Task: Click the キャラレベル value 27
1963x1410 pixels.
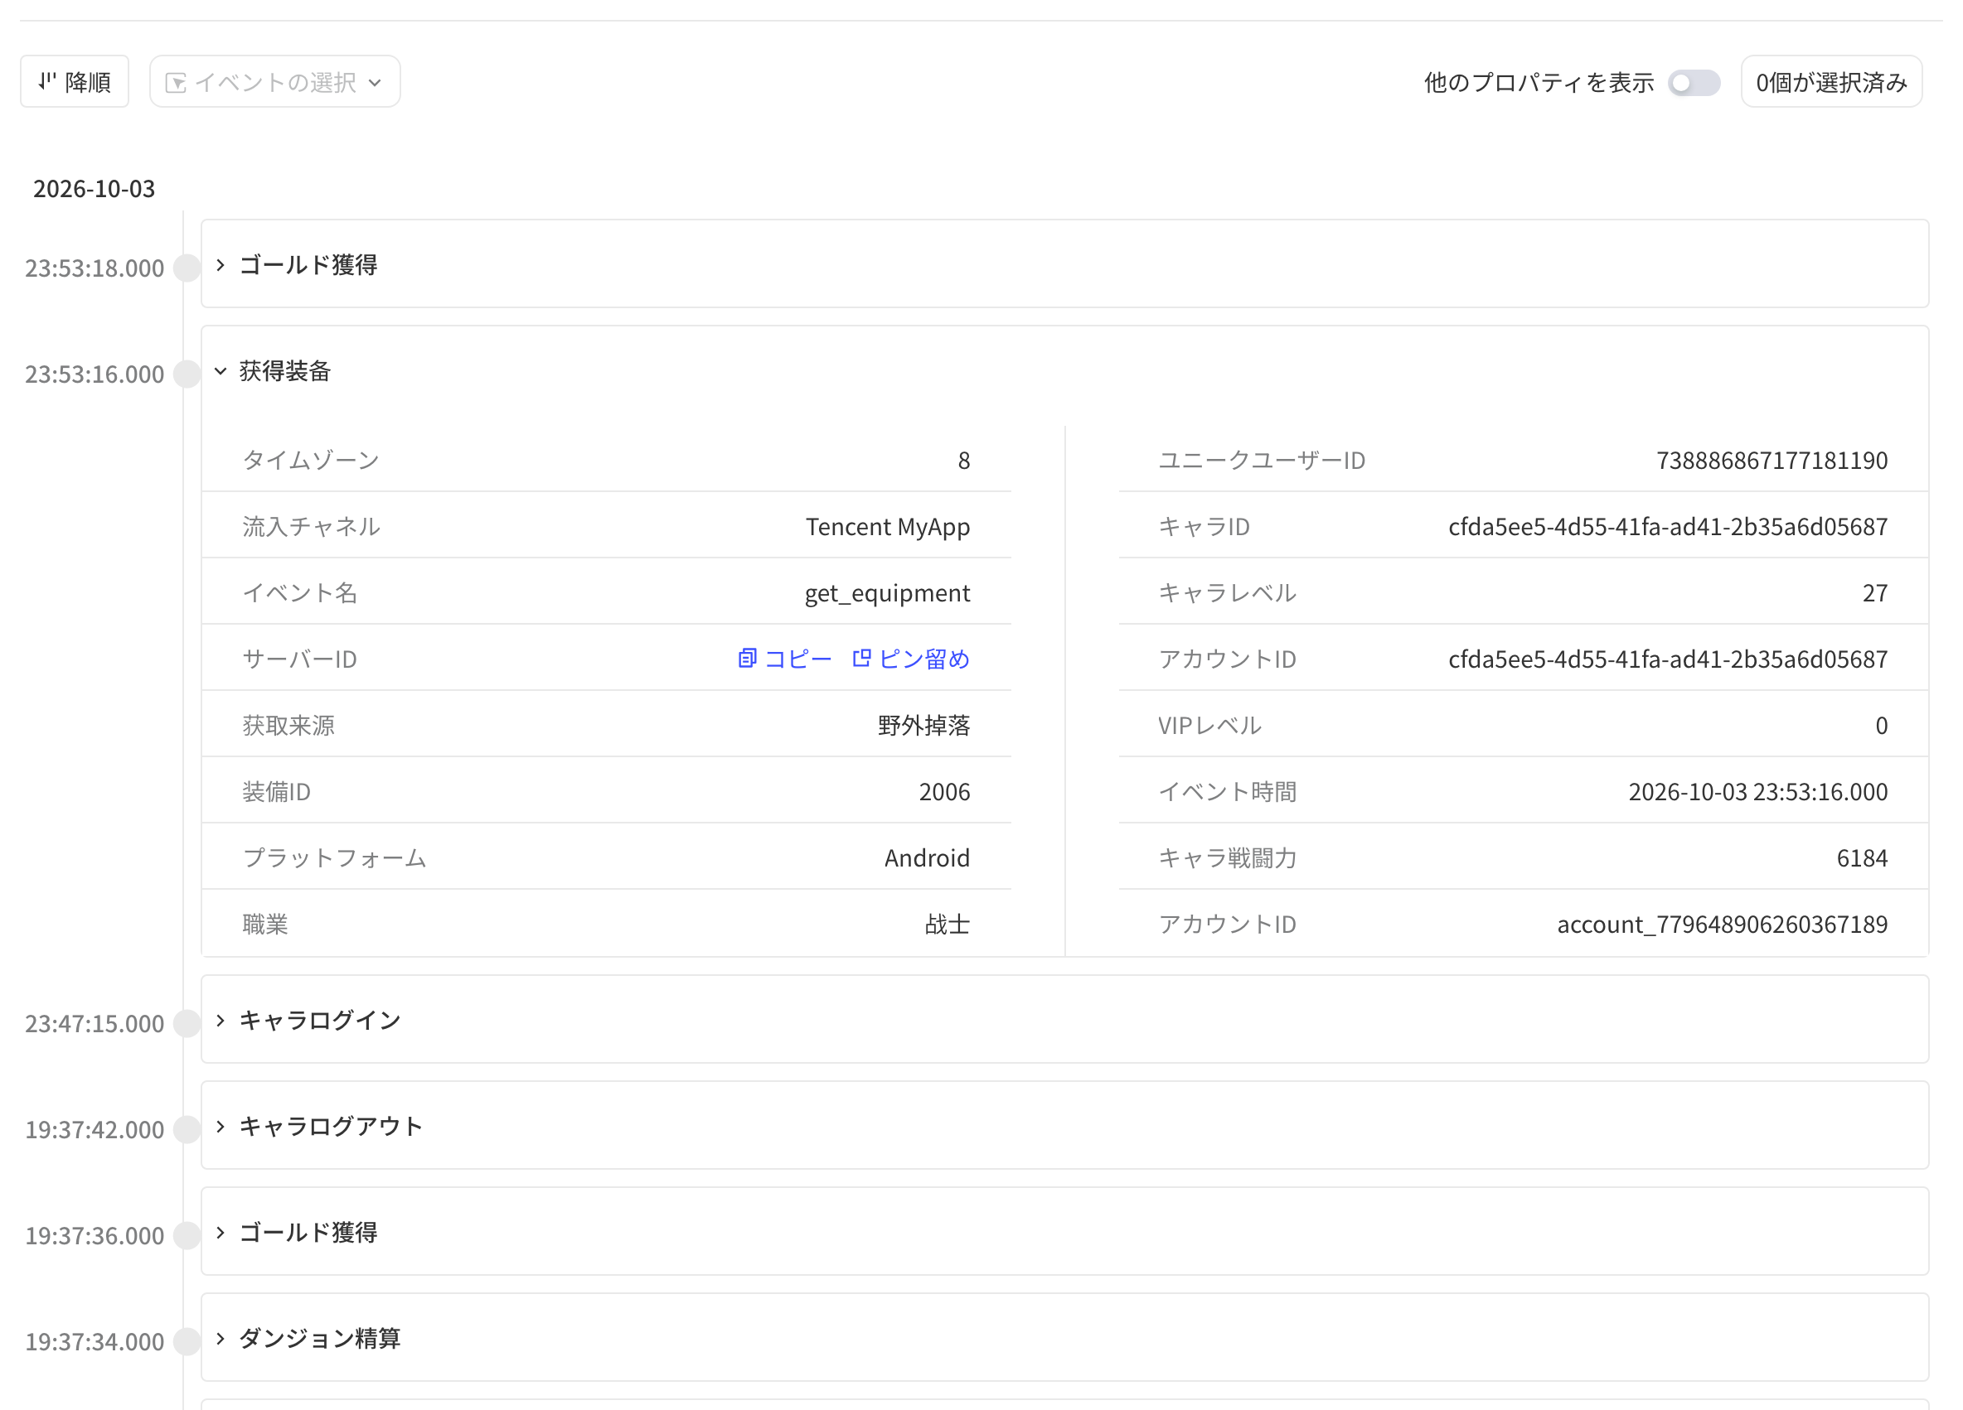Action: coord(1875,593)
